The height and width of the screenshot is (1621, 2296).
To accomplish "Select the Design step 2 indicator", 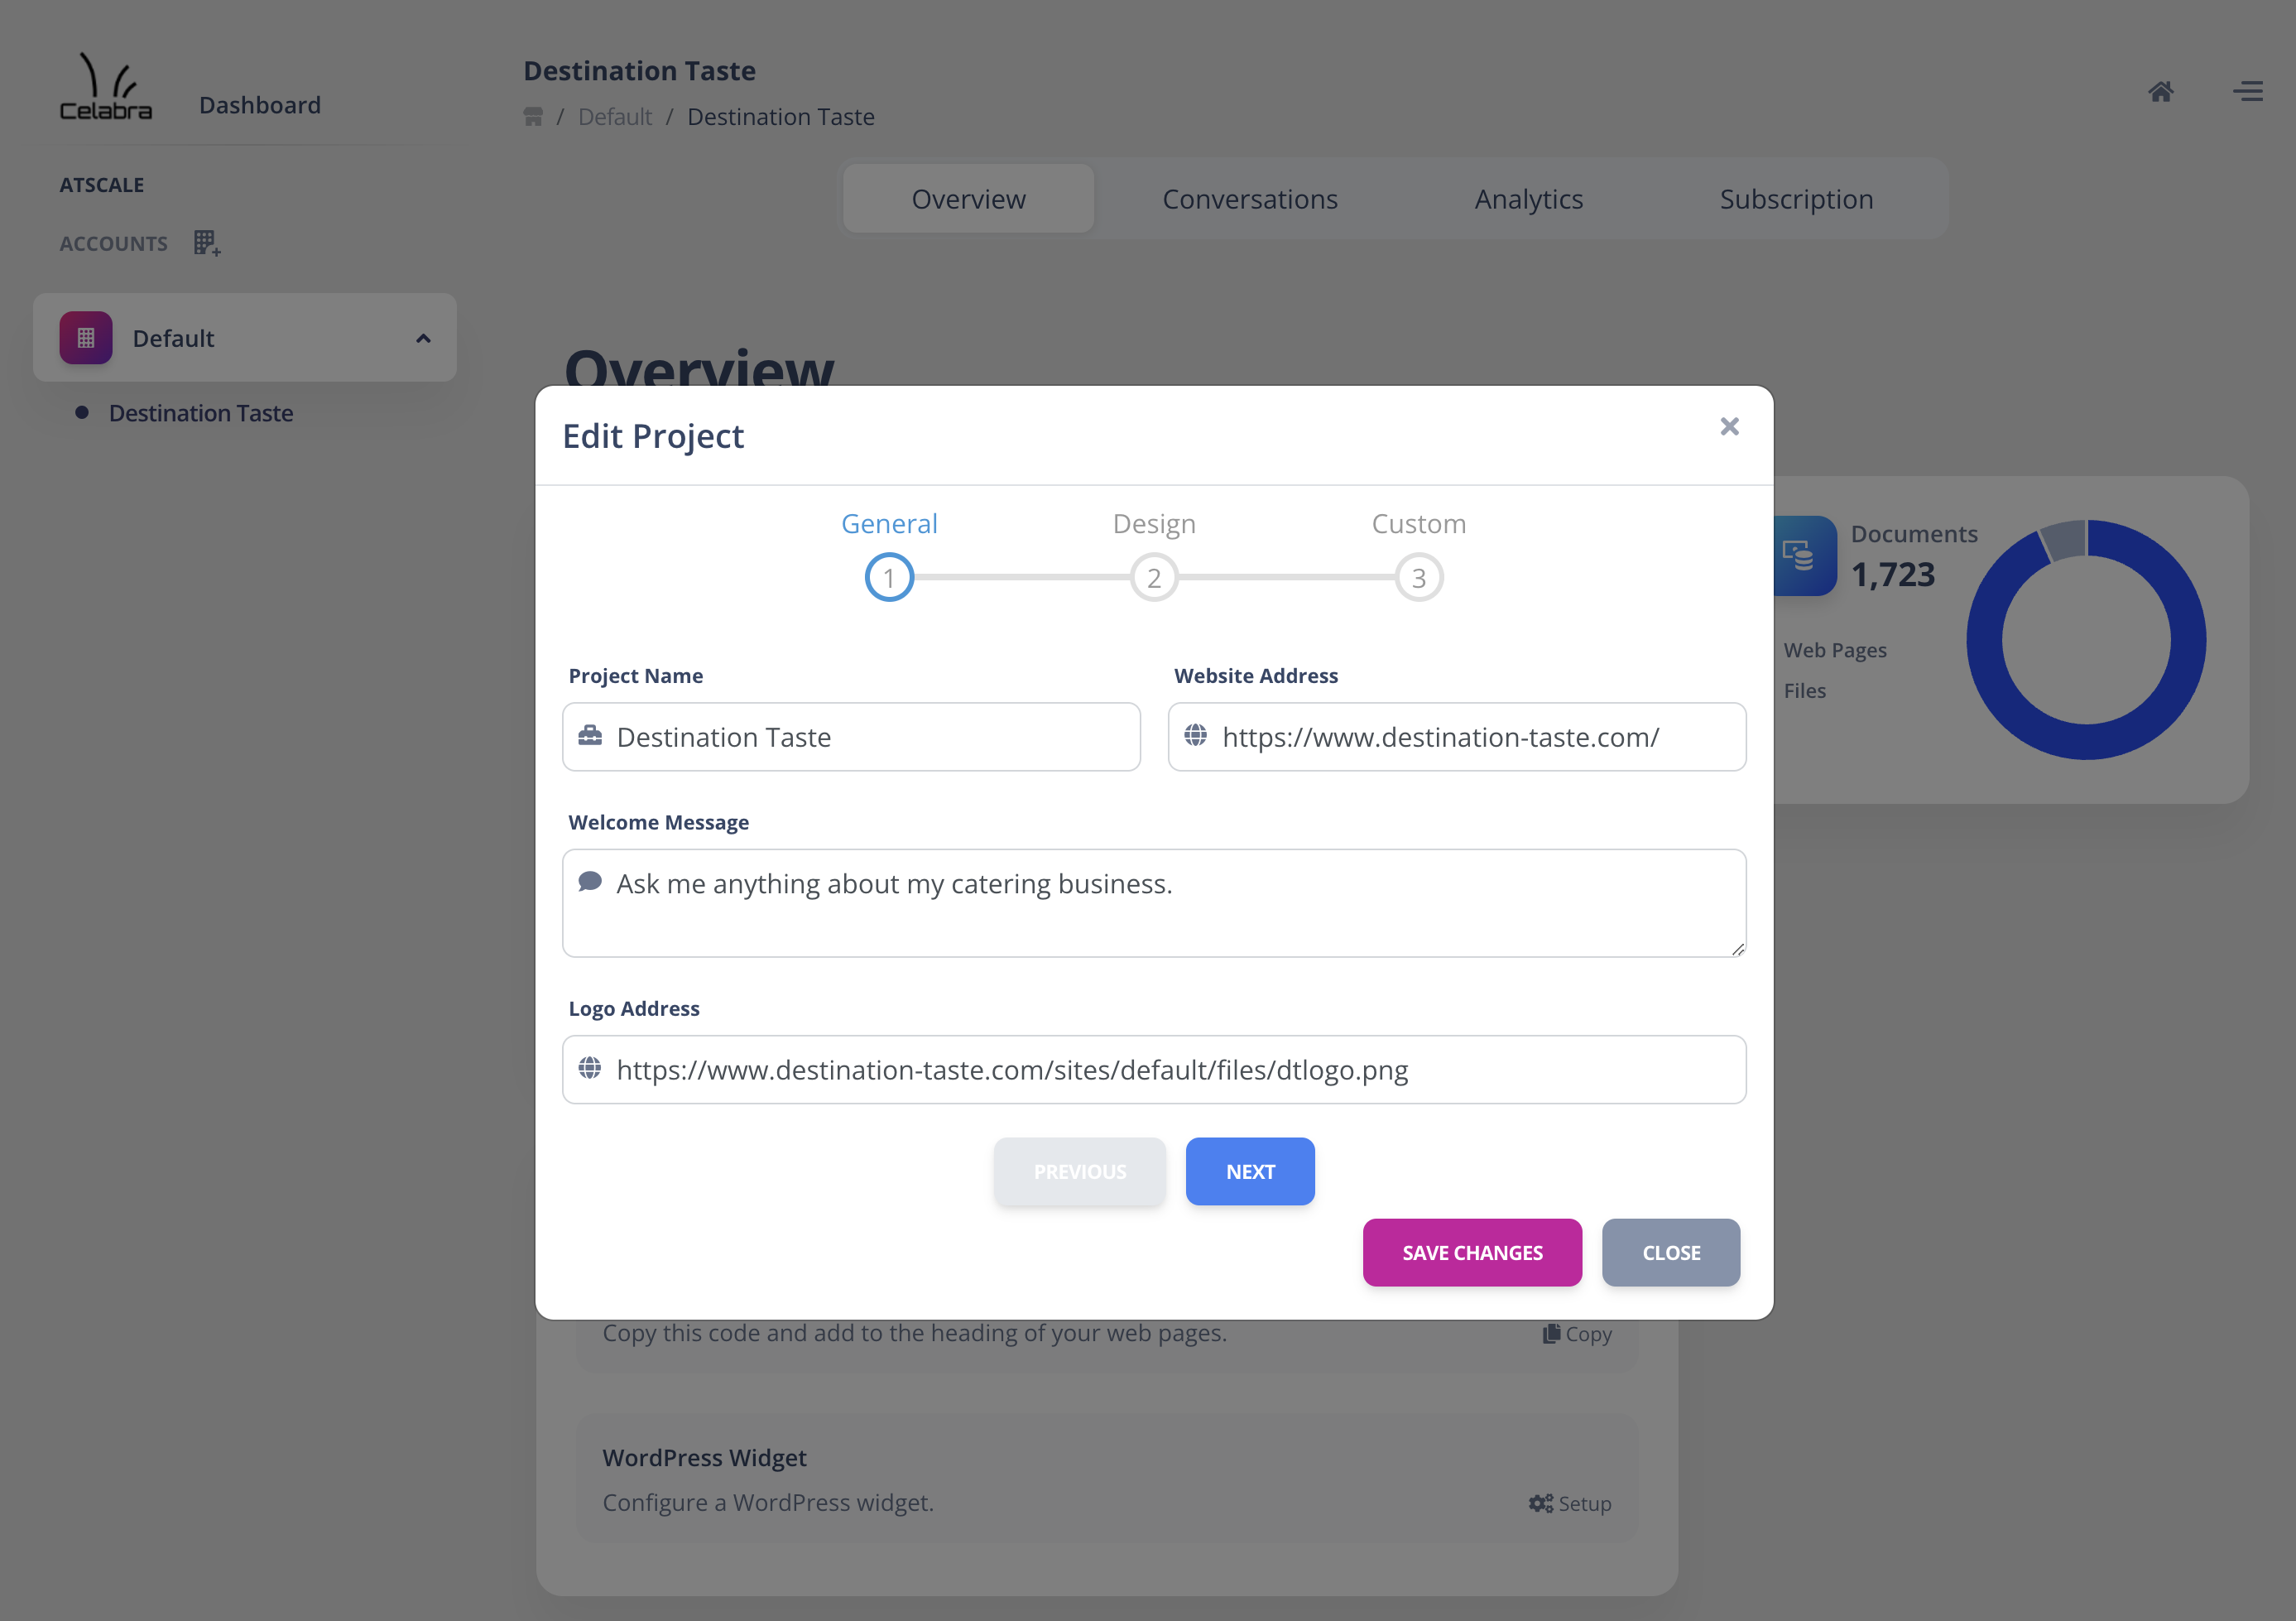I will pos(1154,575).
